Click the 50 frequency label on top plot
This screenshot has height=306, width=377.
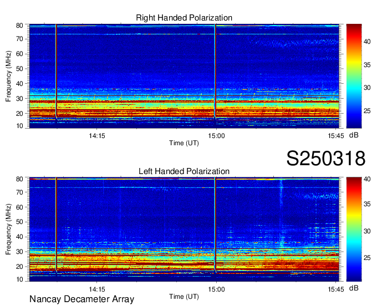tap(19, 69)
